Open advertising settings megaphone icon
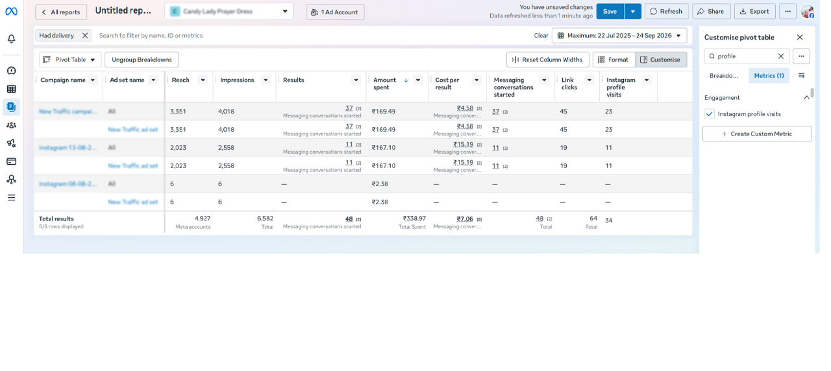The image size is (831, 371). point(11,143)
